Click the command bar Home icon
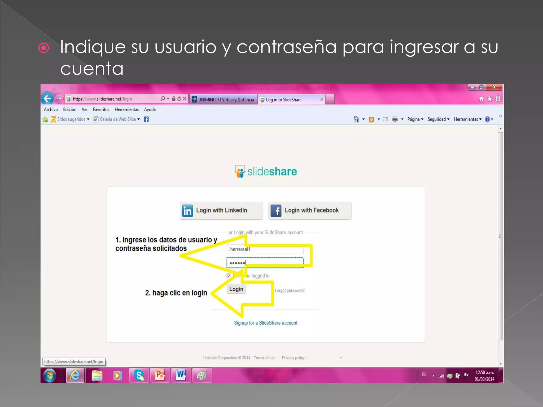 pos(356,119)
